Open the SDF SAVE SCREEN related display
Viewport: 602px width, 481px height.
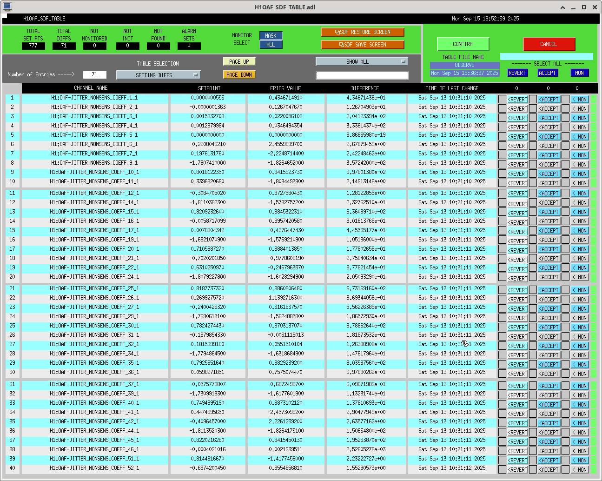pyautogui.click(x=362, y=45)
